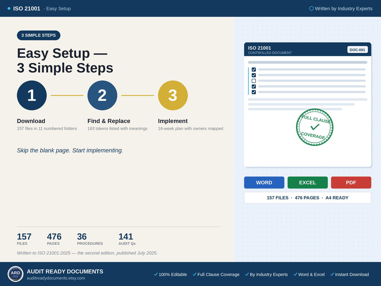The width and height of the screenshot is (381, 286).
Task: Click the blue dot beside ISO 21001
Action: tap(9, 9)
